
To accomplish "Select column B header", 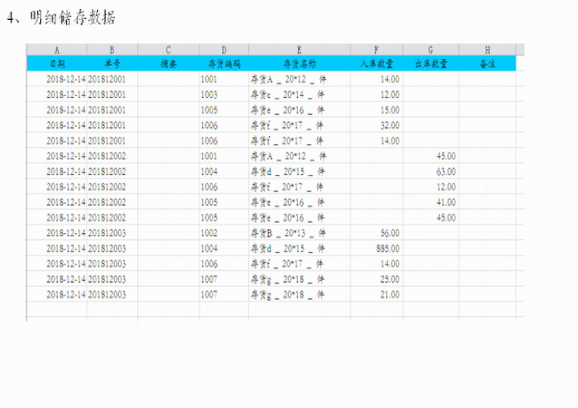I will click(x=112, y=50).
